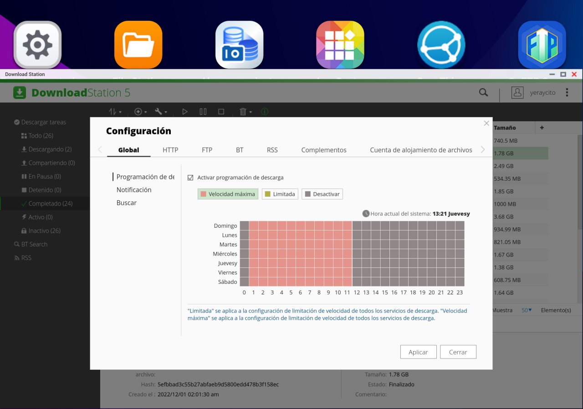The image size is (583, 409).
Task: Open search with the magnifier icon
Action: coord(483,92)
